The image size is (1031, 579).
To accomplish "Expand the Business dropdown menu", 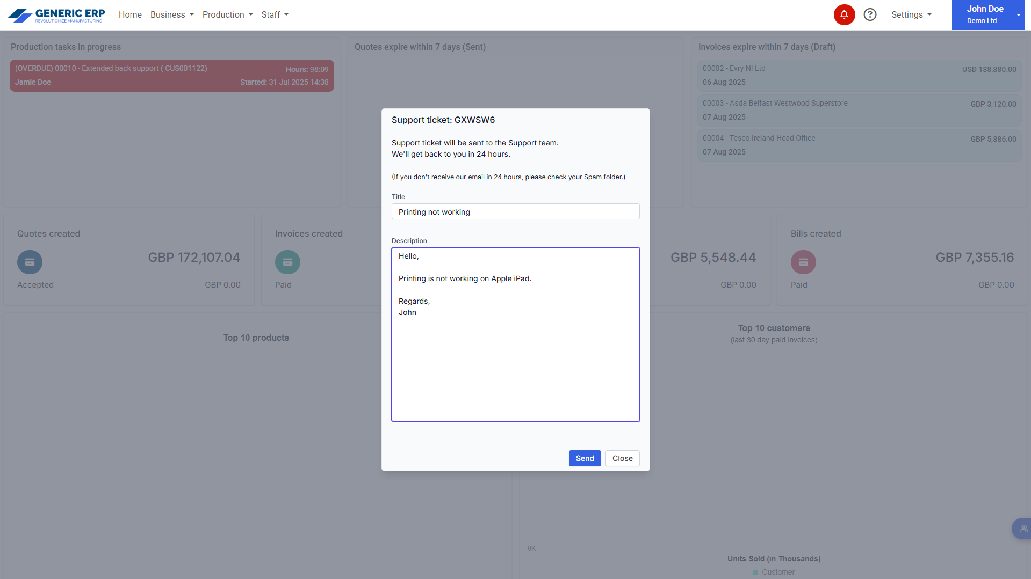I will tap(172, 15).
